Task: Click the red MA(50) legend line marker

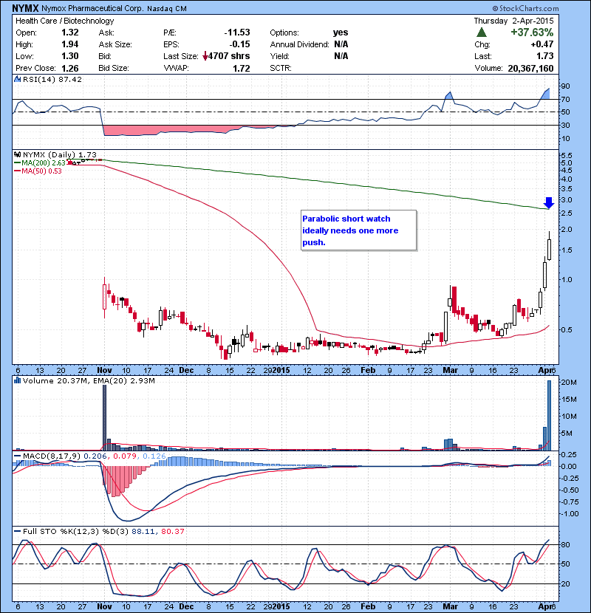Action: click(17, 171)
